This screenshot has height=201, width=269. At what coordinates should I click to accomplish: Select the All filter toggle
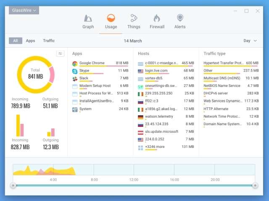pyautogui.click(x=16, y=41)
